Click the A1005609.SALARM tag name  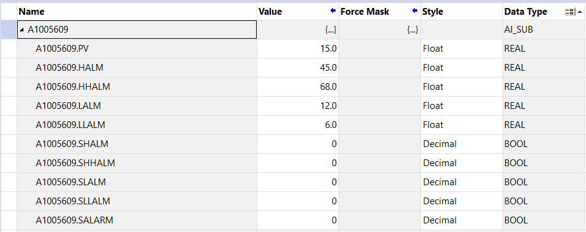74,220
